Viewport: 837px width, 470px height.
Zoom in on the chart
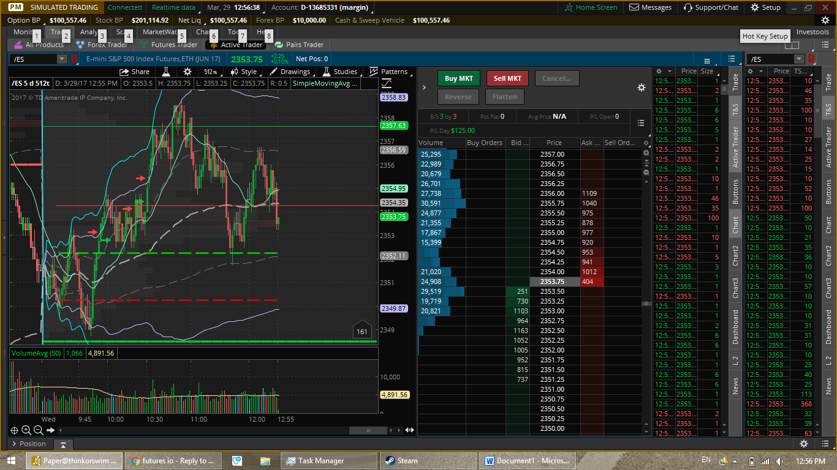tap(26, 430)
